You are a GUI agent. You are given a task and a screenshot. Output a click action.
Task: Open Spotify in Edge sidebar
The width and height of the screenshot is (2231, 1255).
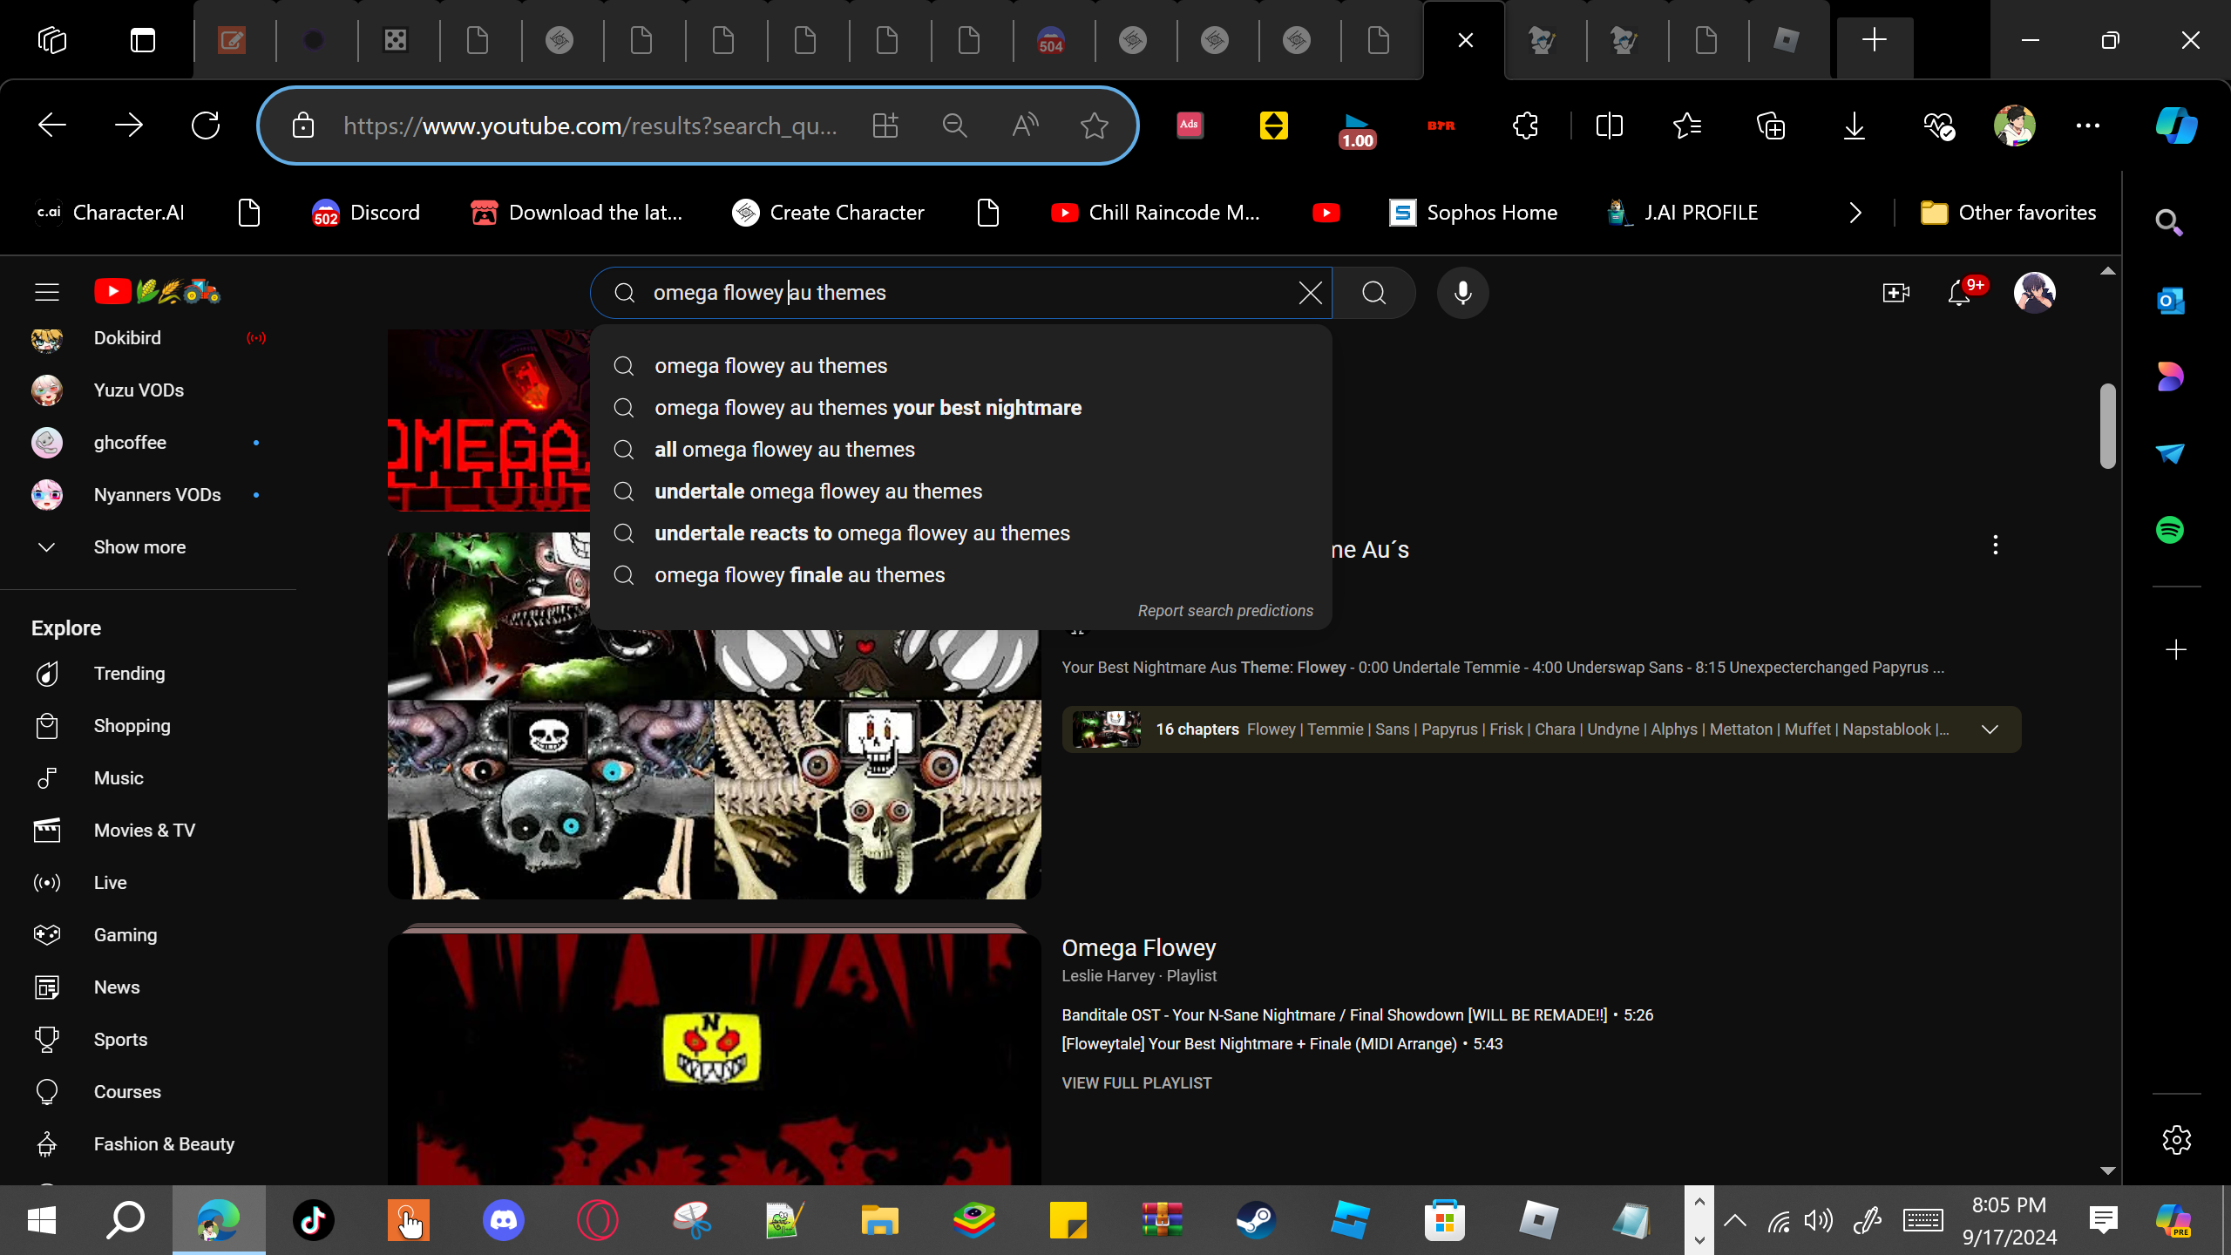tap(2170, 530)
